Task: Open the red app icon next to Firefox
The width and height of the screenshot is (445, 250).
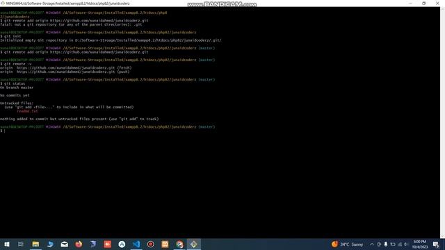Action: point(108,244)
